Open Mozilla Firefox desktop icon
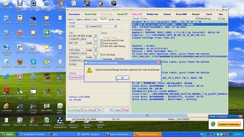Screen dimensions: 244x137 pos(20,64)
